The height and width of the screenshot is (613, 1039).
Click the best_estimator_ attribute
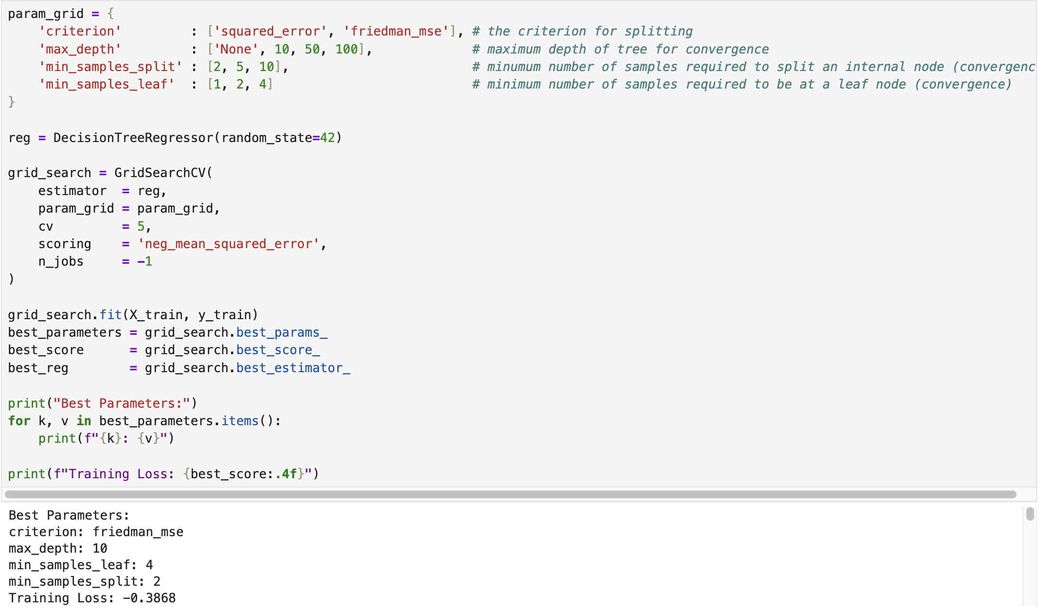293,368
